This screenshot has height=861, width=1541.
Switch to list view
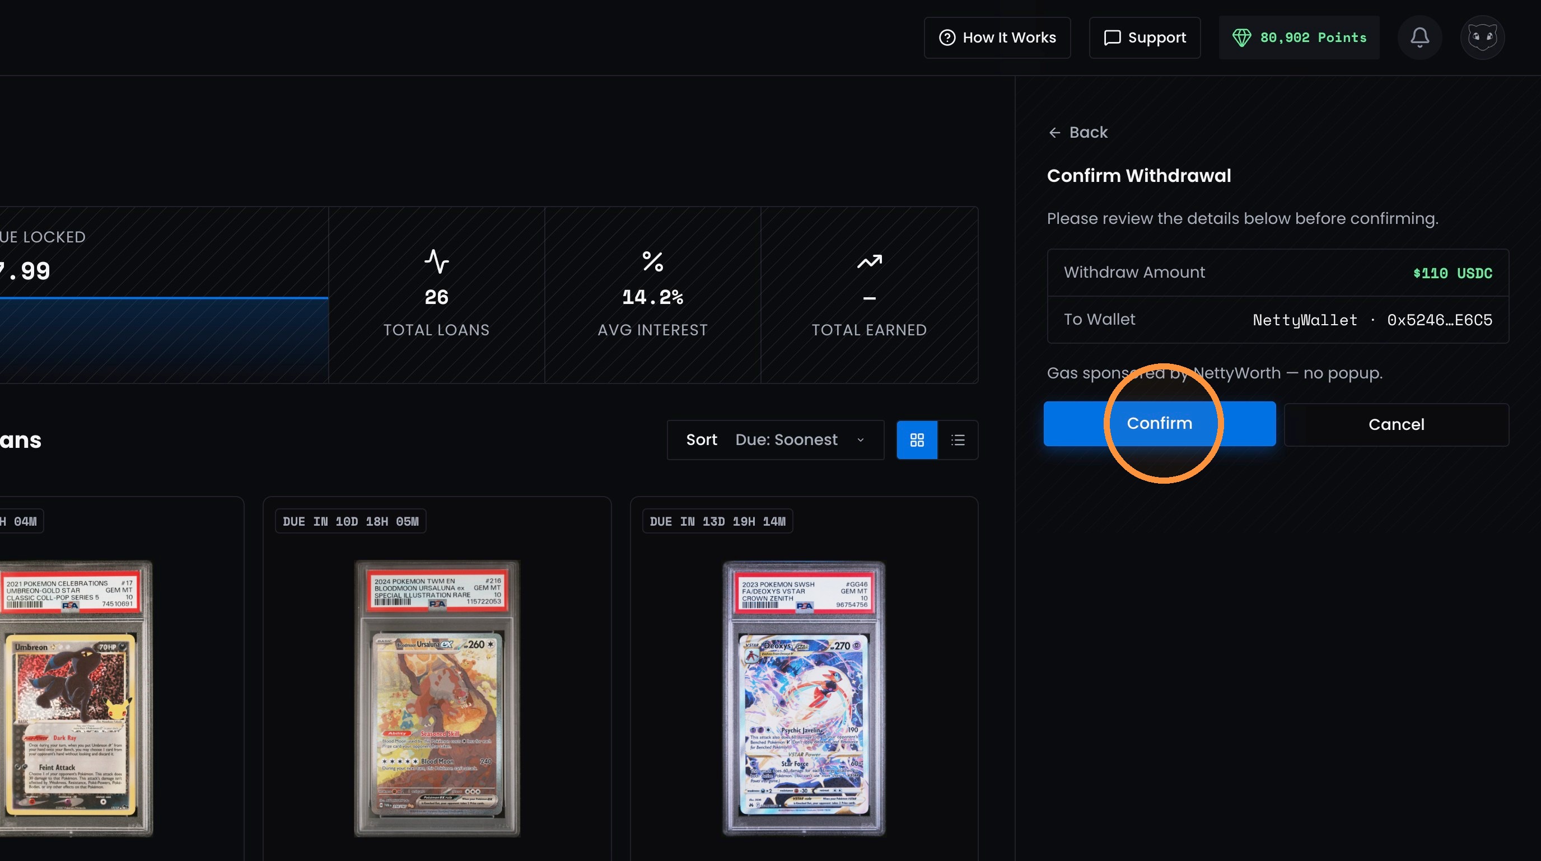click(958, 440)
